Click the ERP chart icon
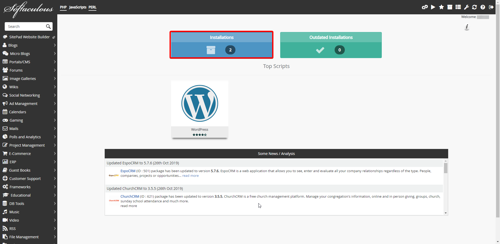Viewport: 500px width, 244px height. (x=5, y=162)
